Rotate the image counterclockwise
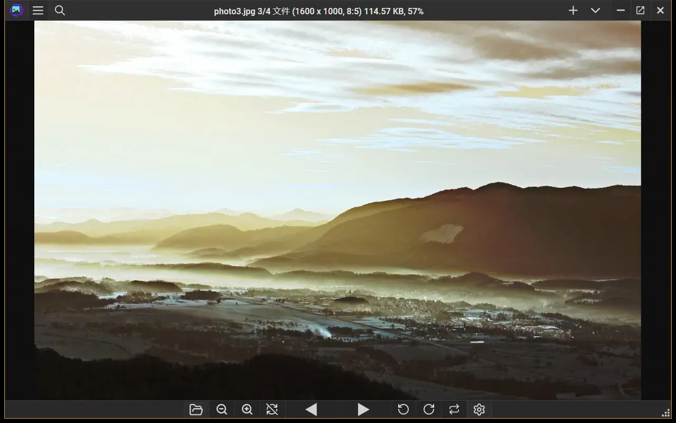The image size is (676, 423). click(x=403, y=409)
